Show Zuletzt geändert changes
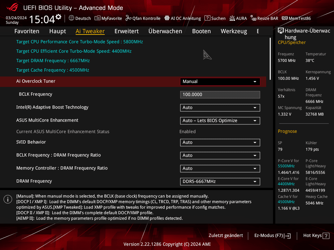The height and width of the screenshot is (250, 334). [x=226, y=236]
